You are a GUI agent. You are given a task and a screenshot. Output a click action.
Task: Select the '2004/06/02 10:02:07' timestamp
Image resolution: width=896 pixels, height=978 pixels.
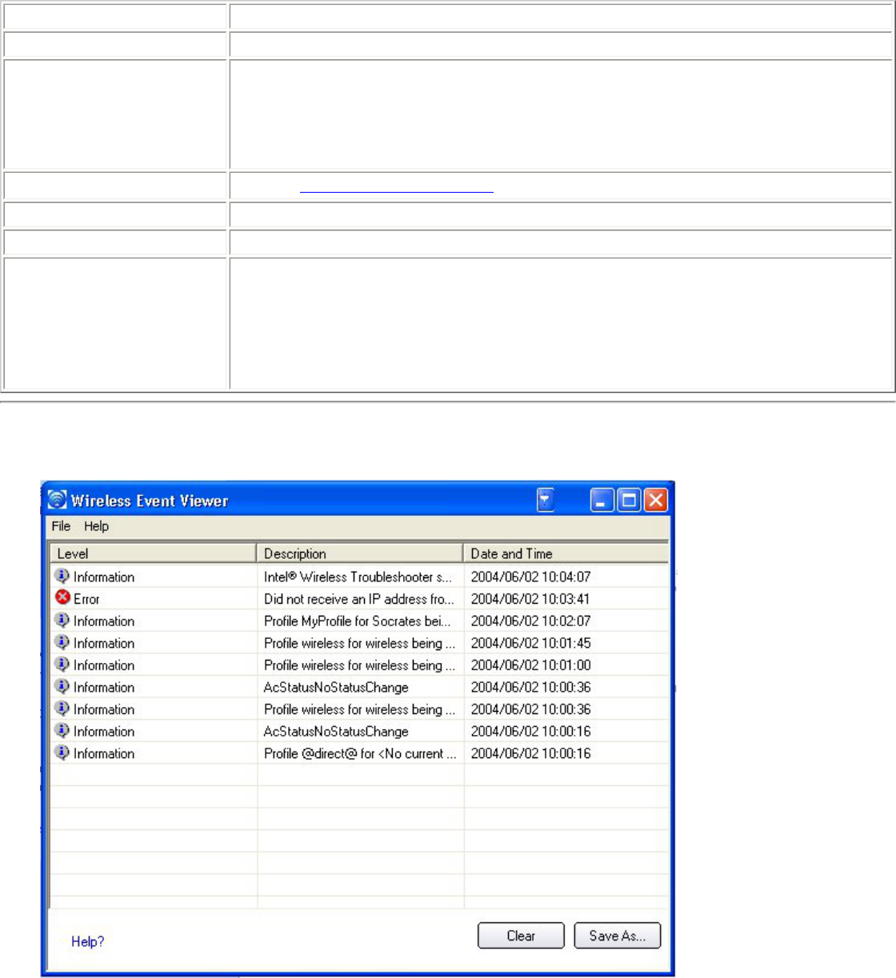pyautogui.click(x=530, y=621)
